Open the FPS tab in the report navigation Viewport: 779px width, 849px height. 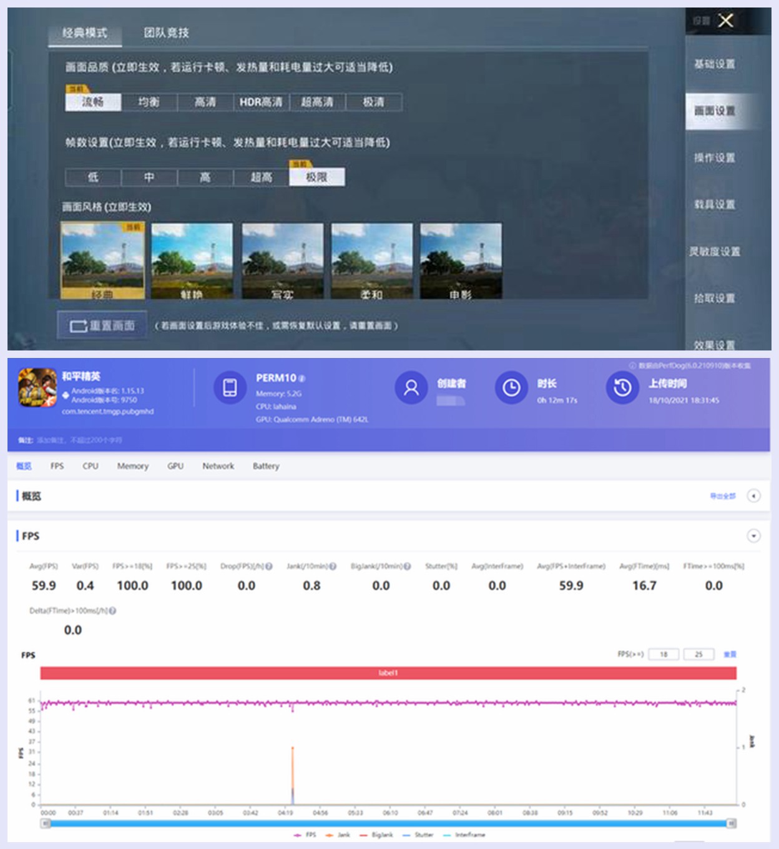point(57,466)
